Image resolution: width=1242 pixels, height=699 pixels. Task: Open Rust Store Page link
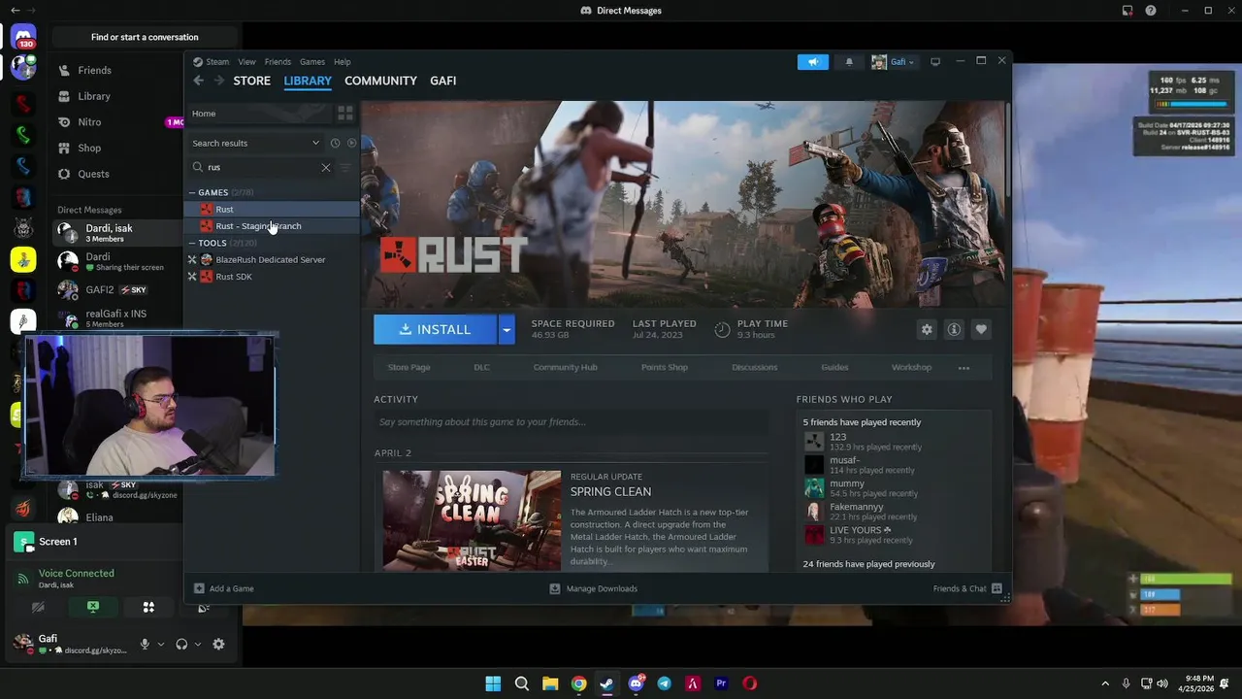point(409,367)
